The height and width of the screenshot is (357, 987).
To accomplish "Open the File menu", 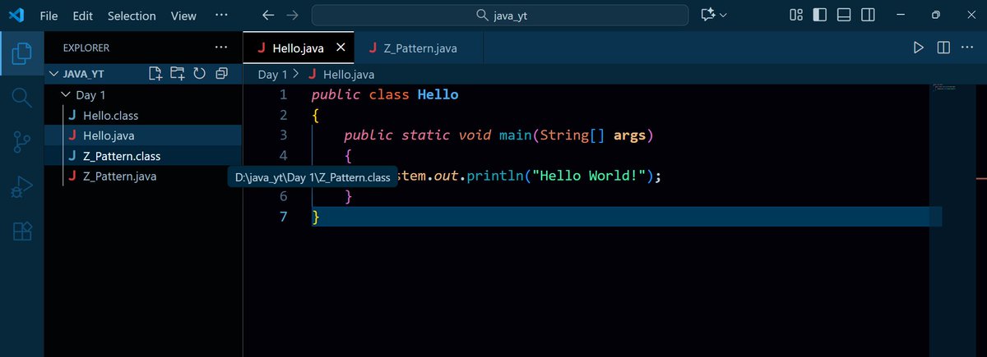I will click(x=49, y=16).
